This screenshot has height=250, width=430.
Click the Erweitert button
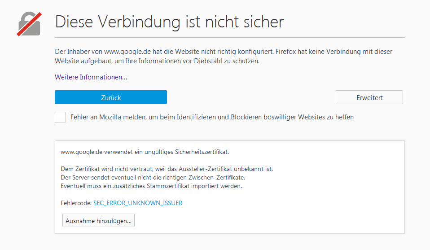point(369,97)
